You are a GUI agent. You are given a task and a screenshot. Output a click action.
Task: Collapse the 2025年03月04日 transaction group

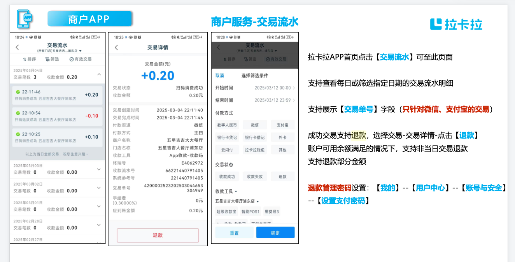coord(99,74)
